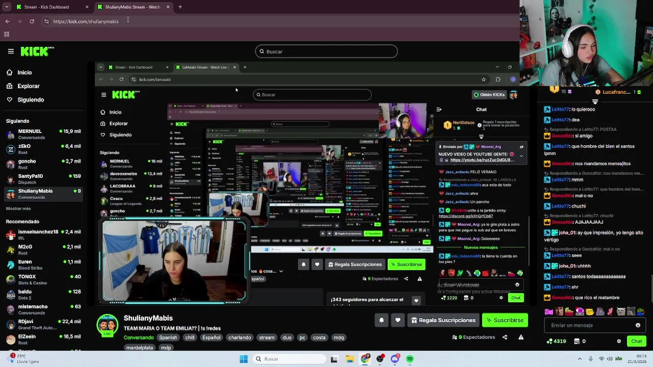Close the Stream - Kick Dashboard tab
Image resolution: width=653 pixels, height=367 pixels.
pyautogui.click(x=87, y=7)
